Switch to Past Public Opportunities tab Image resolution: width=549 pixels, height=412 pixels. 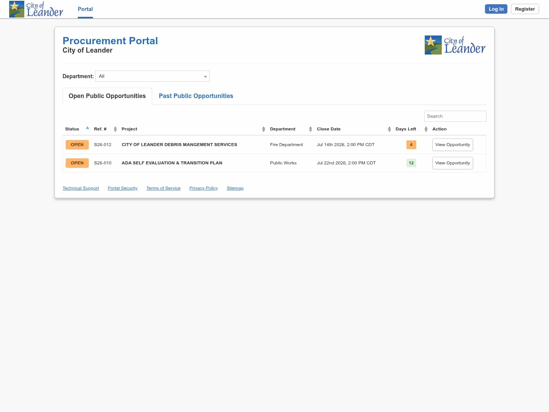click(196, 96)
